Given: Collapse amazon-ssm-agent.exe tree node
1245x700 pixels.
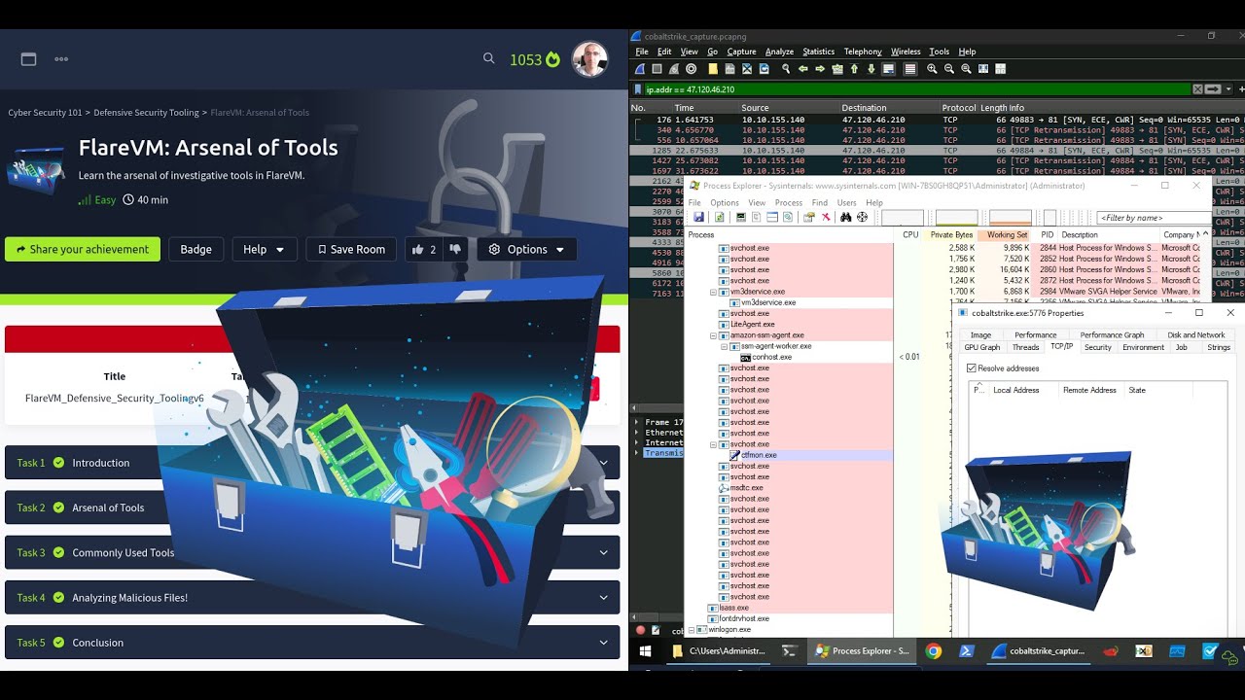Looking at the screenshot, I should point(713,335).
